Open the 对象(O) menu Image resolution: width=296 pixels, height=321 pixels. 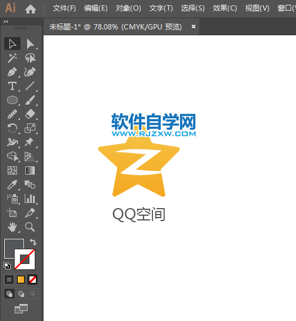(x=128, y=8)
